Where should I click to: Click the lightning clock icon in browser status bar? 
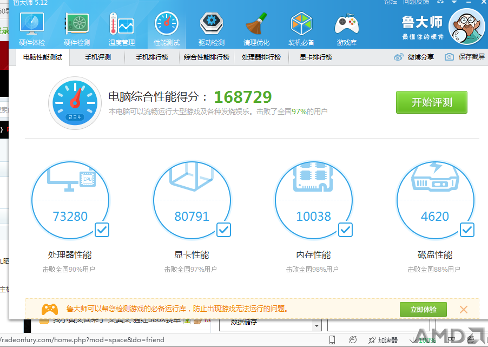pos(353,340)
